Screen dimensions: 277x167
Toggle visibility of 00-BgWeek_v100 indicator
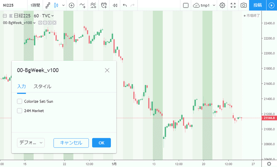(40, 23)
